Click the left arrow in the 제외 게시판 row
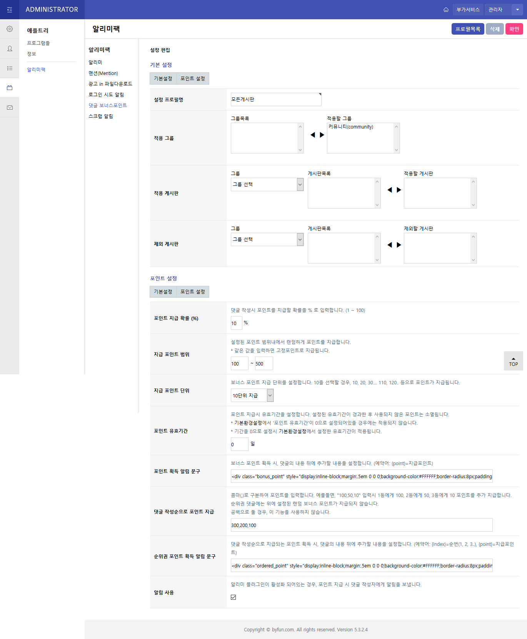 (390, 245)
